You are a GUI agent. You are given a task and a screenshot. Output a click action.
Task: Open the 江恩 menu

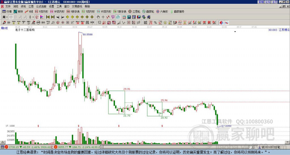[31, 7]
